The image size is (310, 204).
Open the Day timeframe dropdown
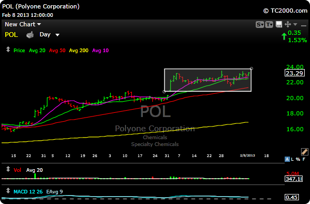(x=50, y=35)
